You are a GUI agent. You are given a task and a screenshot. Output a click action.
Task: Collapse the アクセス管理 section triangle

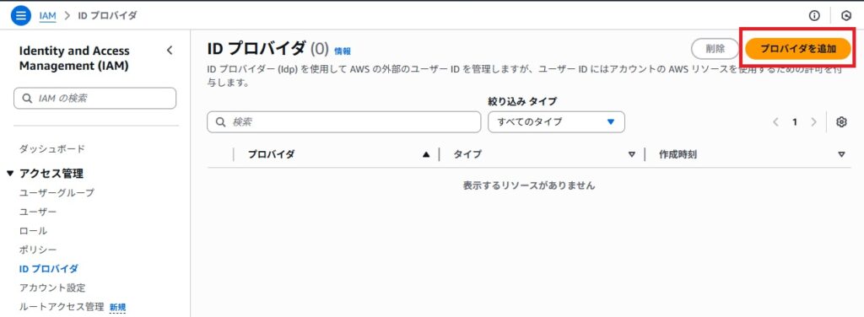[x=10, y=174]
